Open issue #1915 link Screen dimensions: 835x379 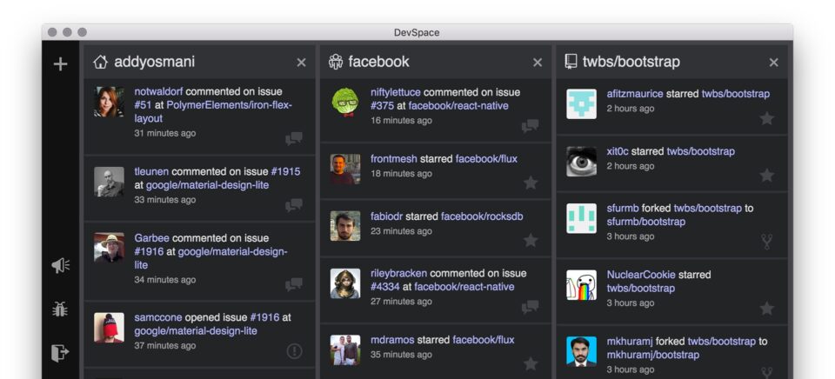click(x=285, y=171)
